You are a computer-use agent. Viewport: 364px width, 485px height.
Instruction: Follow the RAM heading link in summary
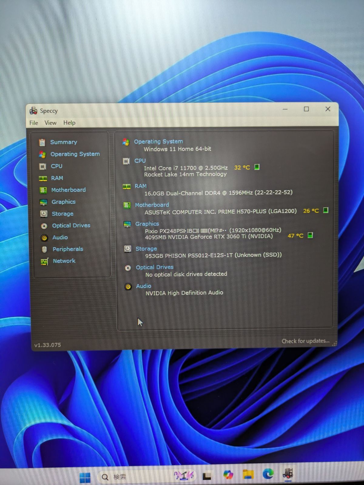141,186
